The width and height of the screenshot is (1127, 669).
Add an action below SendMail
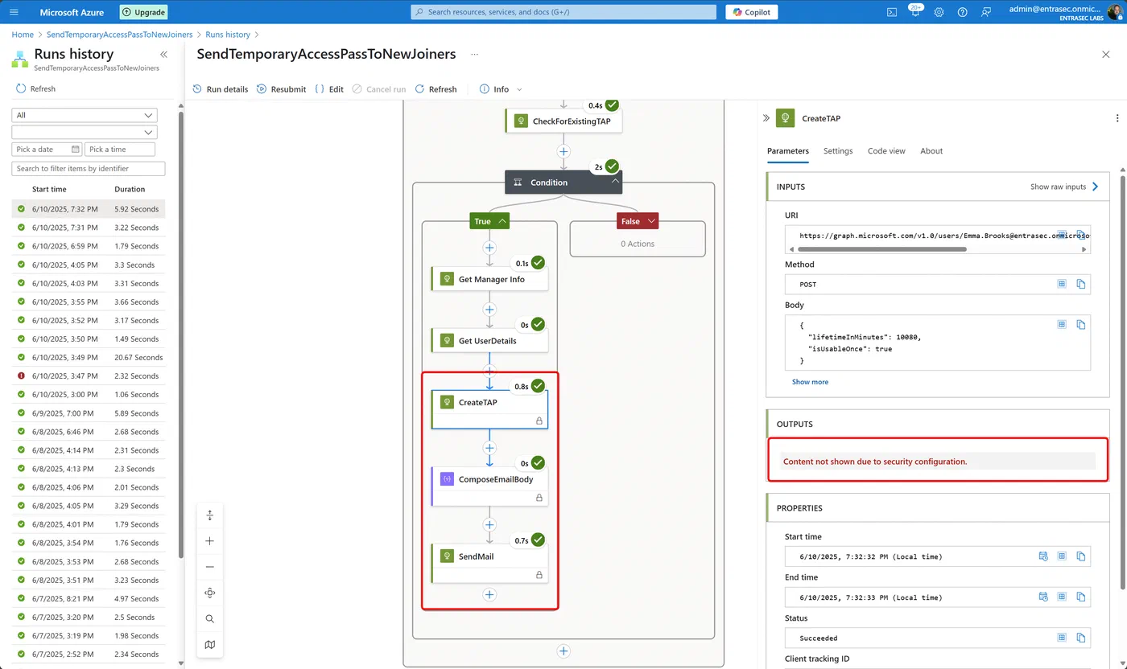point(489,594)
